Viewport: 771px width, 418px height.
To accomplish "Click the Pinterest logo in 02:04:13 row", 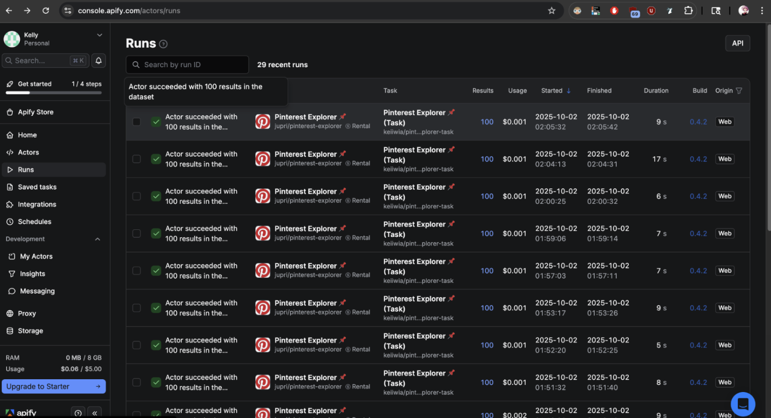I will pyautogui.click(x=263, y=159).
